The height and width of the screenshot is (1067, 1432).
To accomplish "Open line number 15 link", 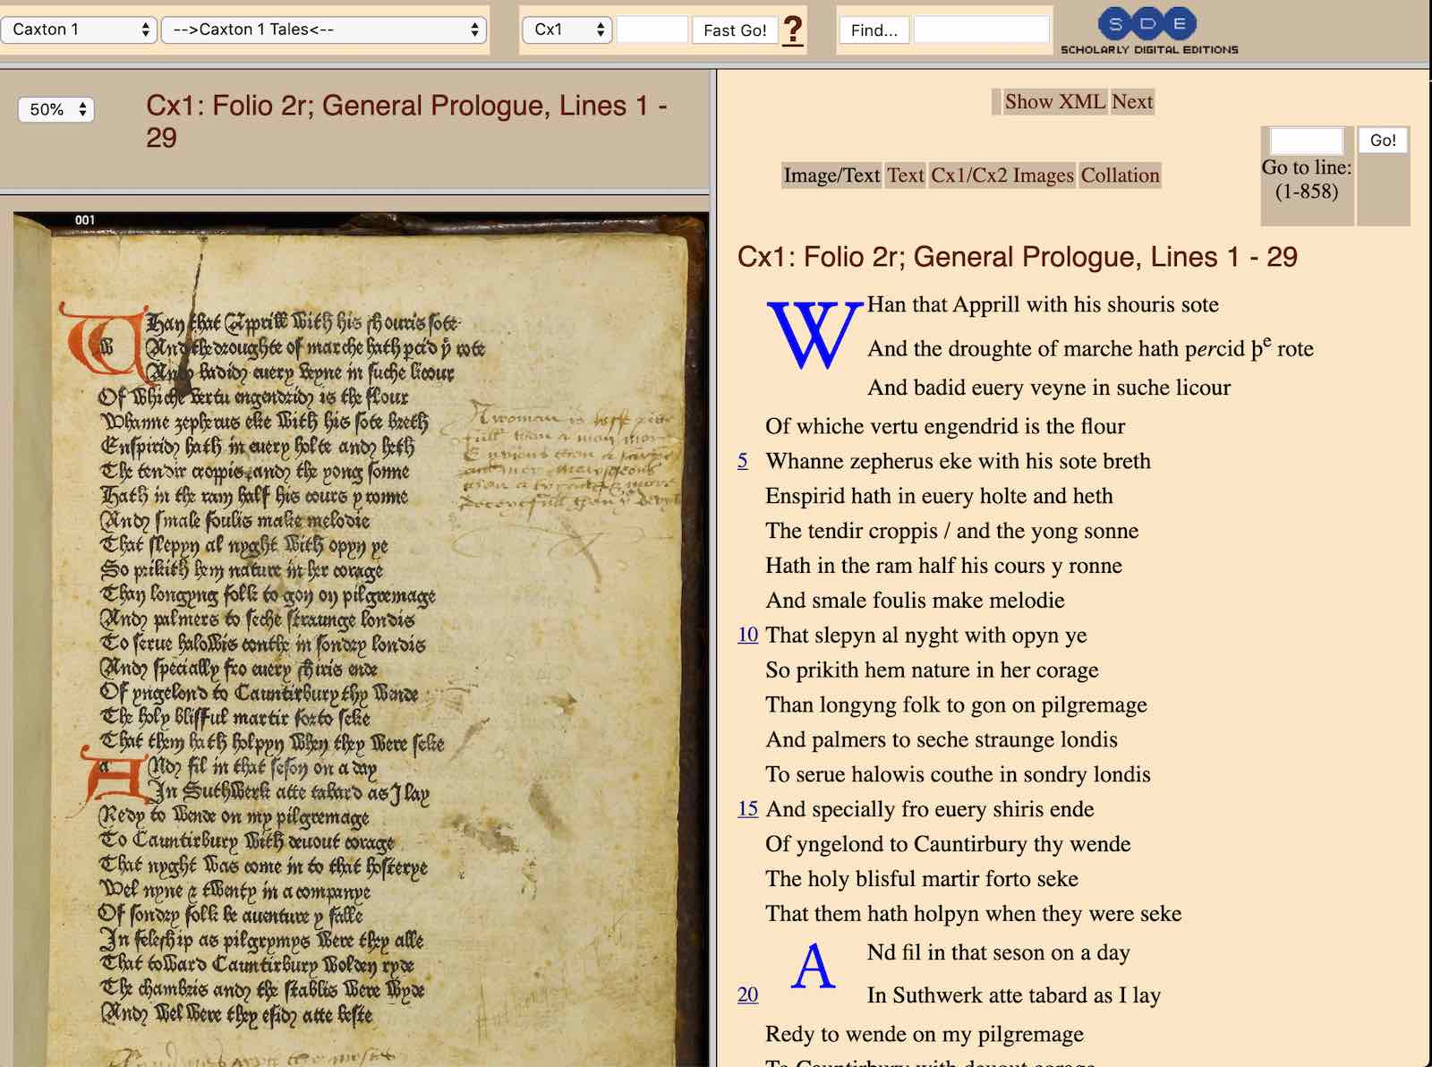I will click(x=748, y=809).
